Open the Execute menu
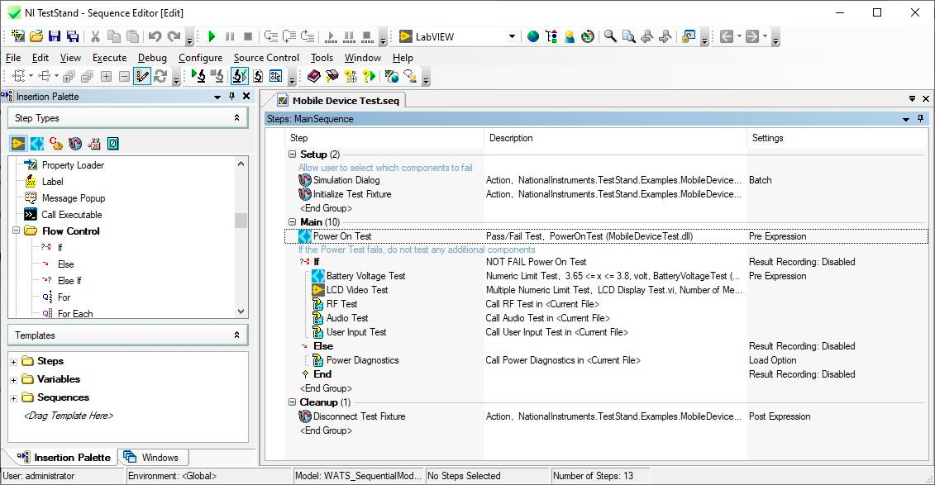Image resolution: width=935 pixels, height=485 pixels. pyautogui.click(x=109, y=57)
